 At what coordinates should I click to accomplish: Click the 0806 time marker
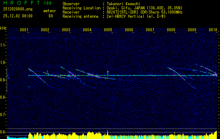[129, 30]
